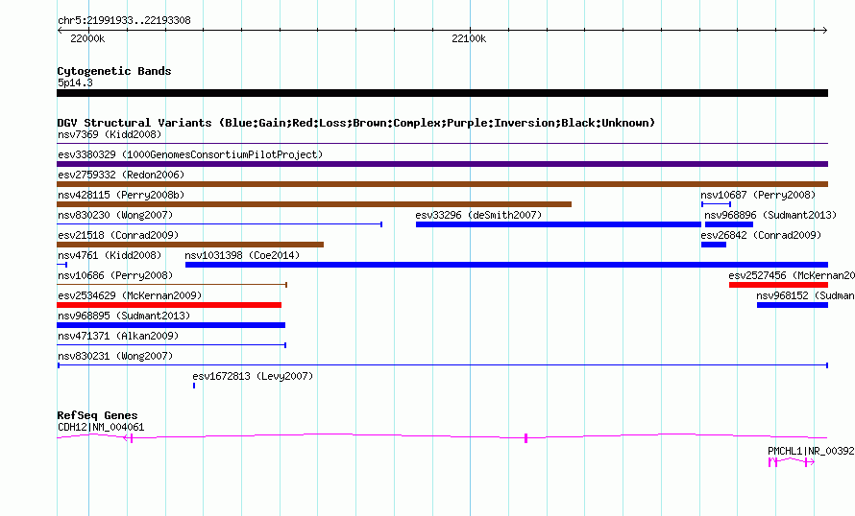Select the long blue nsv1031398 gain bar

pyautogui.click(x=506, y=265)
